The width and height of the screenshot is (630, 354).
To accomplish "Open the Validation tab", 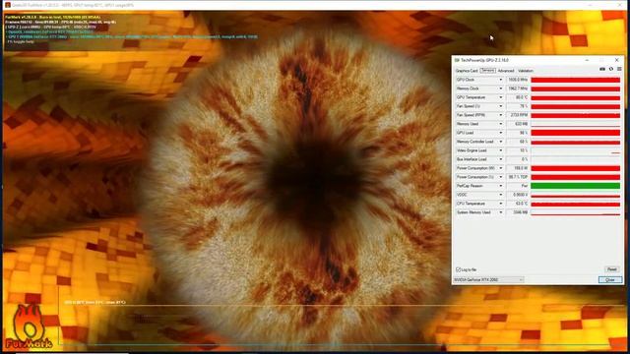I will [x=526, y=71].
